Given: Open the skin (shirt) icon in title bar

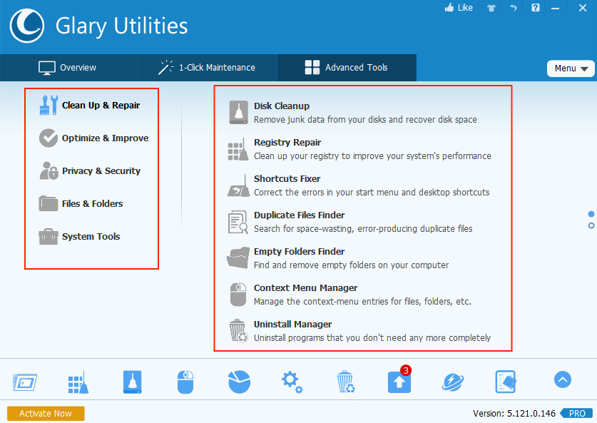Looking at the screenshot, I should pyautogui.click(x=491, y=8).
